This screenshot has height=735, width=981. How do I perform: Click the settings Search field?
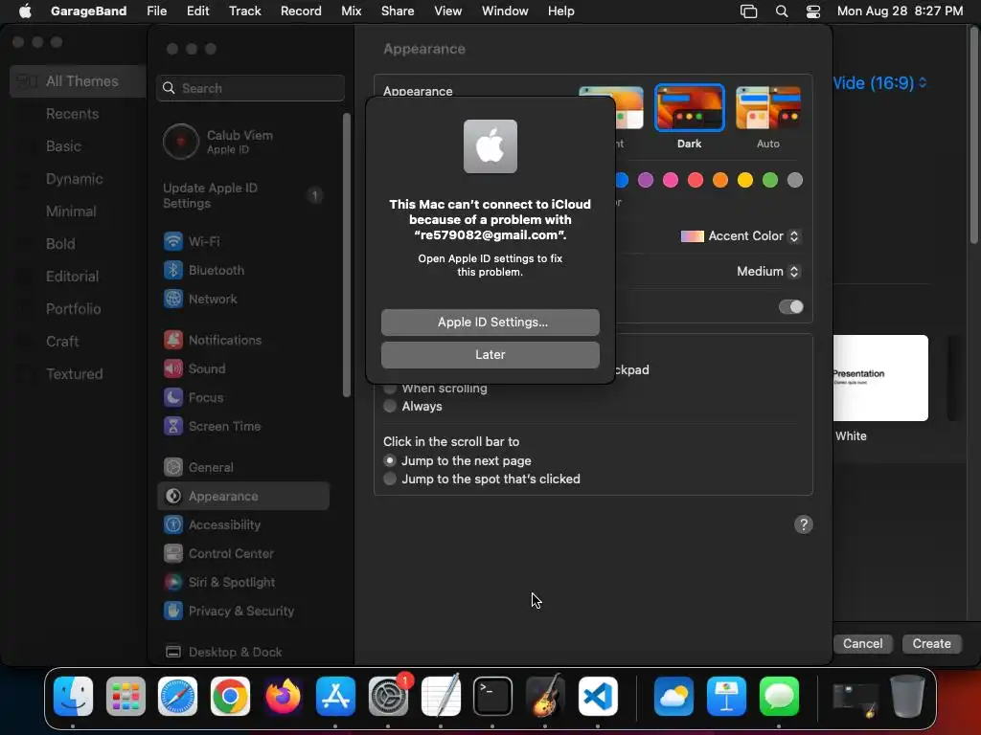[x=250, y=88]
